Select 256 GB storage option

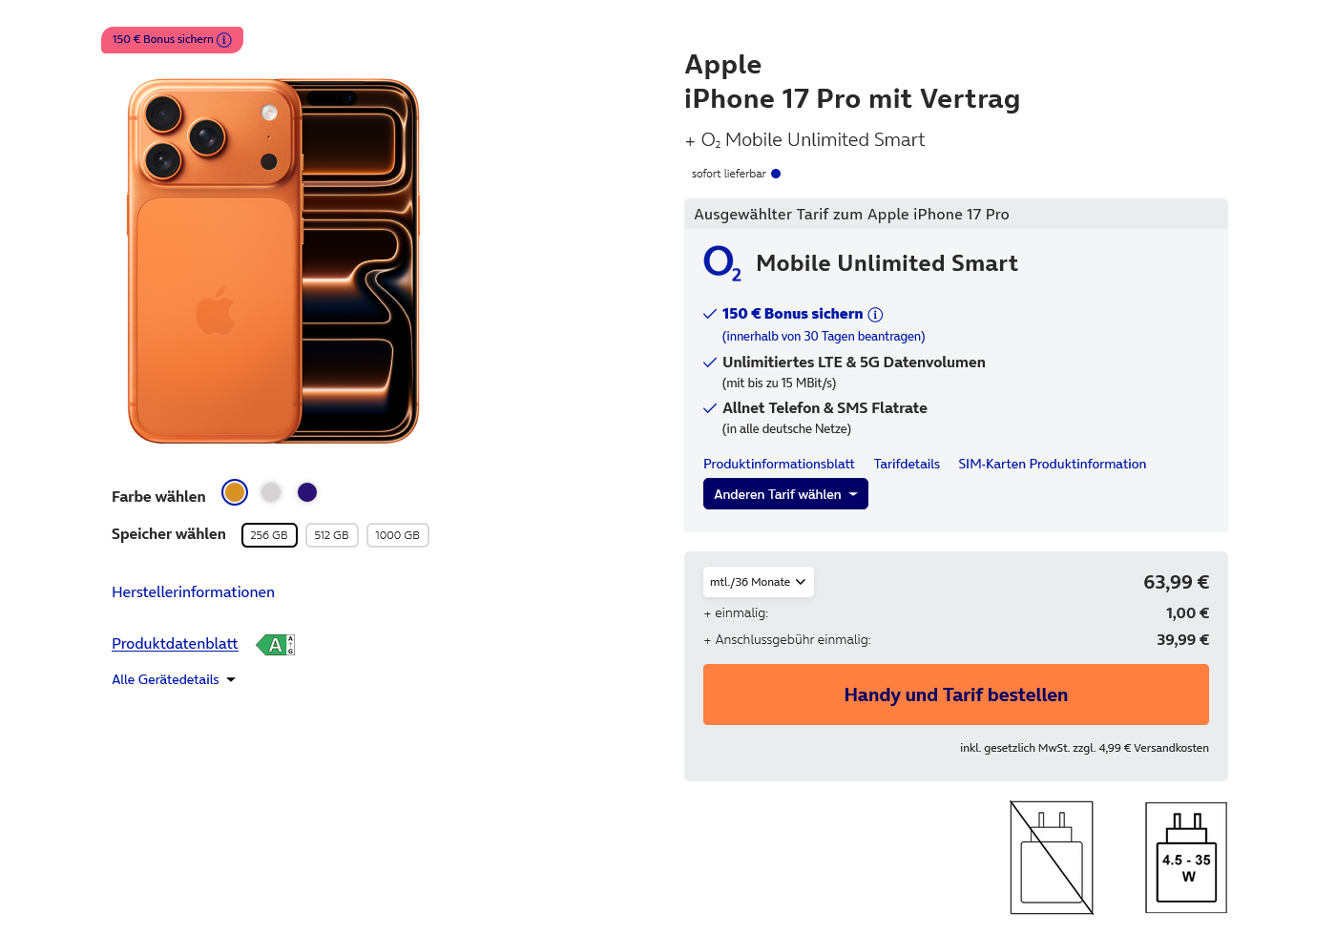[269, 535]
